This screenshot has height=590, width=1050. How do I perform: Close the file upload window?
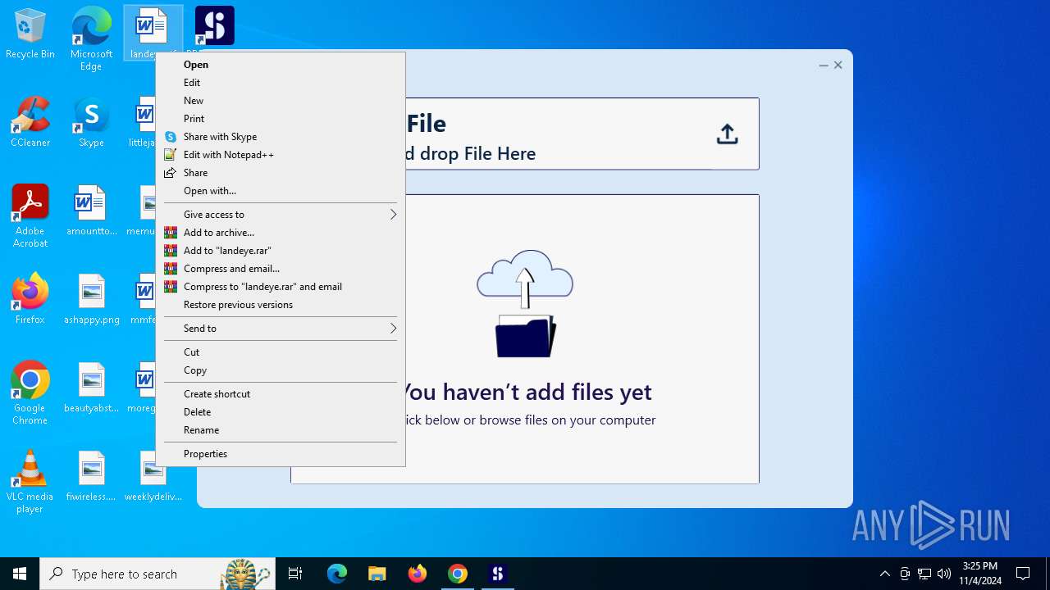click(838, 65)
